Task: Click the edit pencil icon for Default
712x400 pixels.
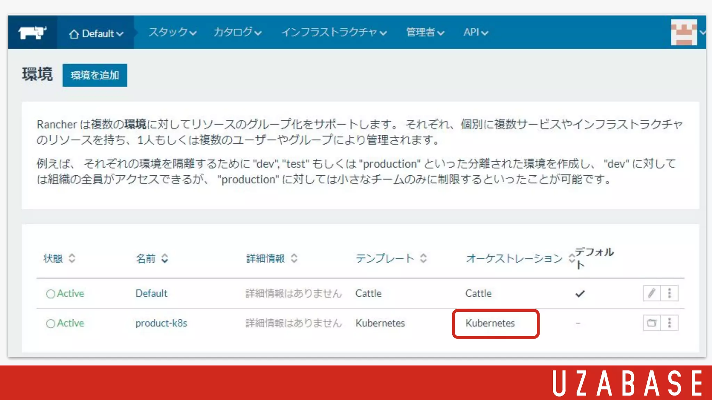Action: click(x=652, y=293)
